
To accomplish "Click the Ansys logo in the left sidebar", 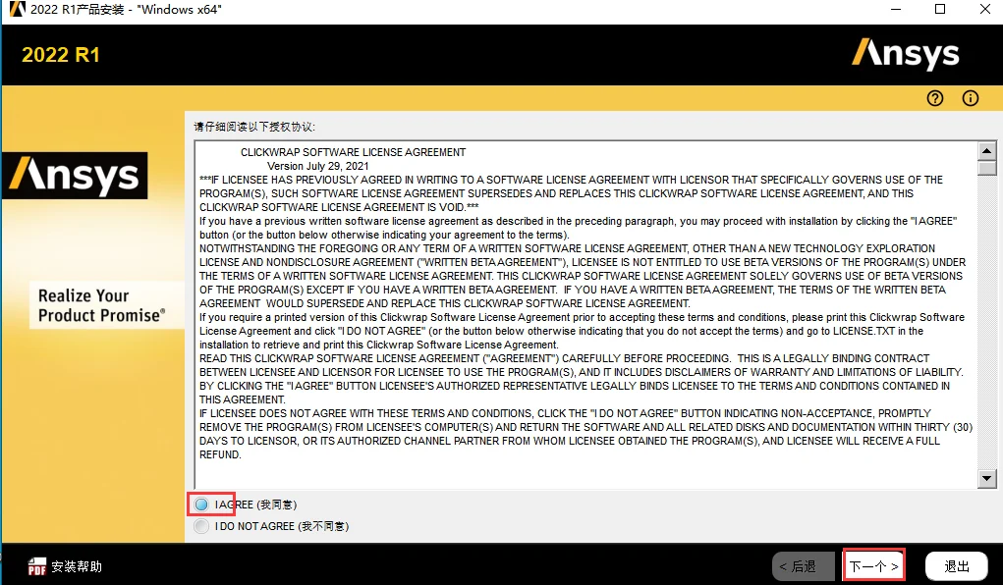I will coord(75,176).
